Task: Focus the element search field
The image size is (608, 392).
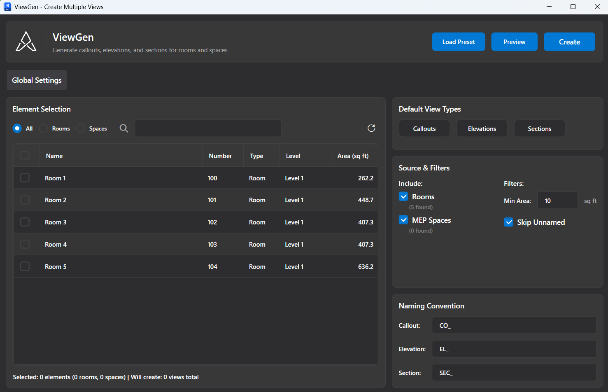Action: (208, 128)
